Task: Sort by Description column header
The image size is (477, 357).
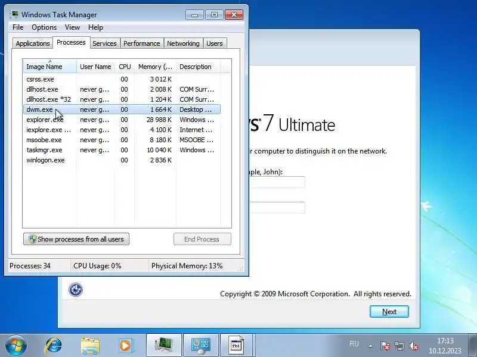Action: tap(198, 67)
